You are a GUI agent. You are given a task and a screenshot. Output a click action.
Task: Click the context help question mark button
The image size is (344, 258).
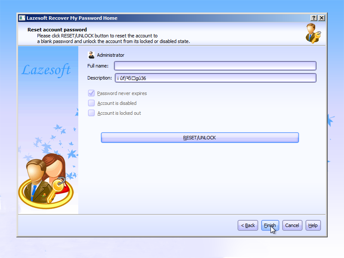pos(314,18)
